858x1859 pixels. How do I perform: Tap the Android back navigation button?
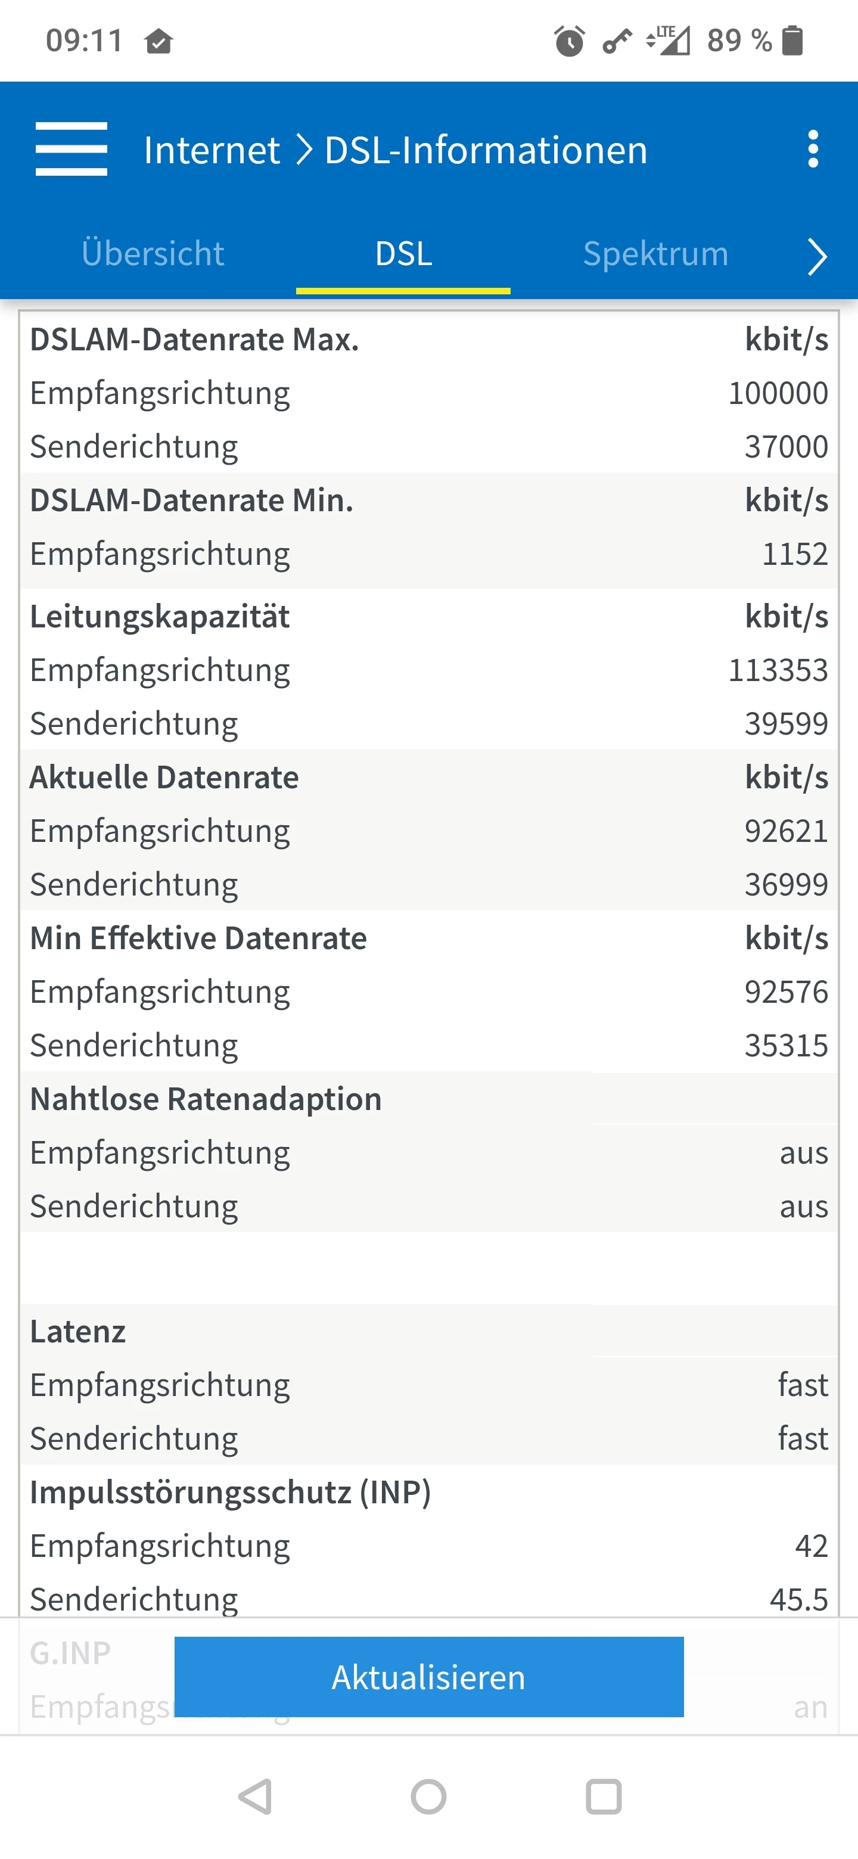coord(256,1797)
